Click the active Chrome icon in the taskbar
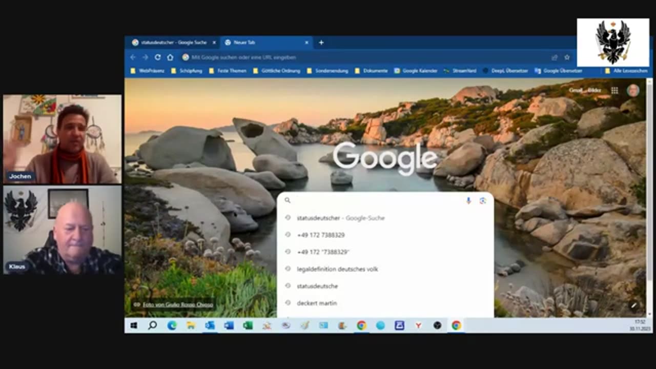 456,325
